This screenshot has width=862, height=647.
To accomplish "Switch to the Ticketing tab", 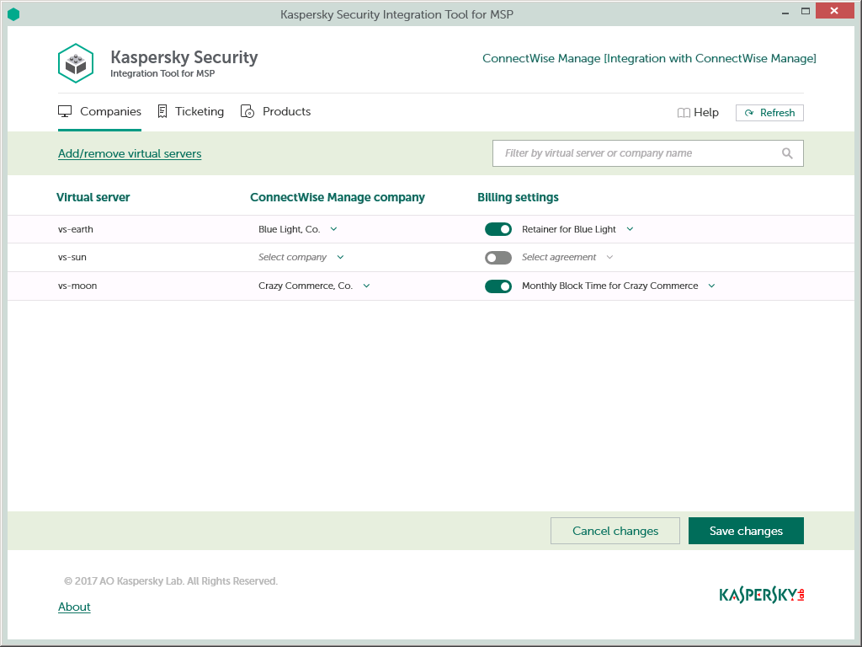I will tap(199, 111).
